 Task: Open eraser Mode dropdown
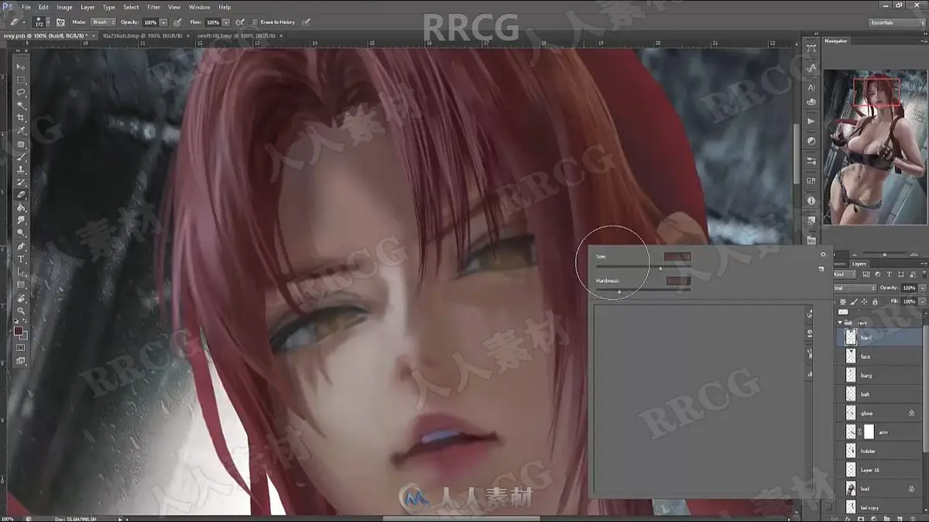pos(103,22)
